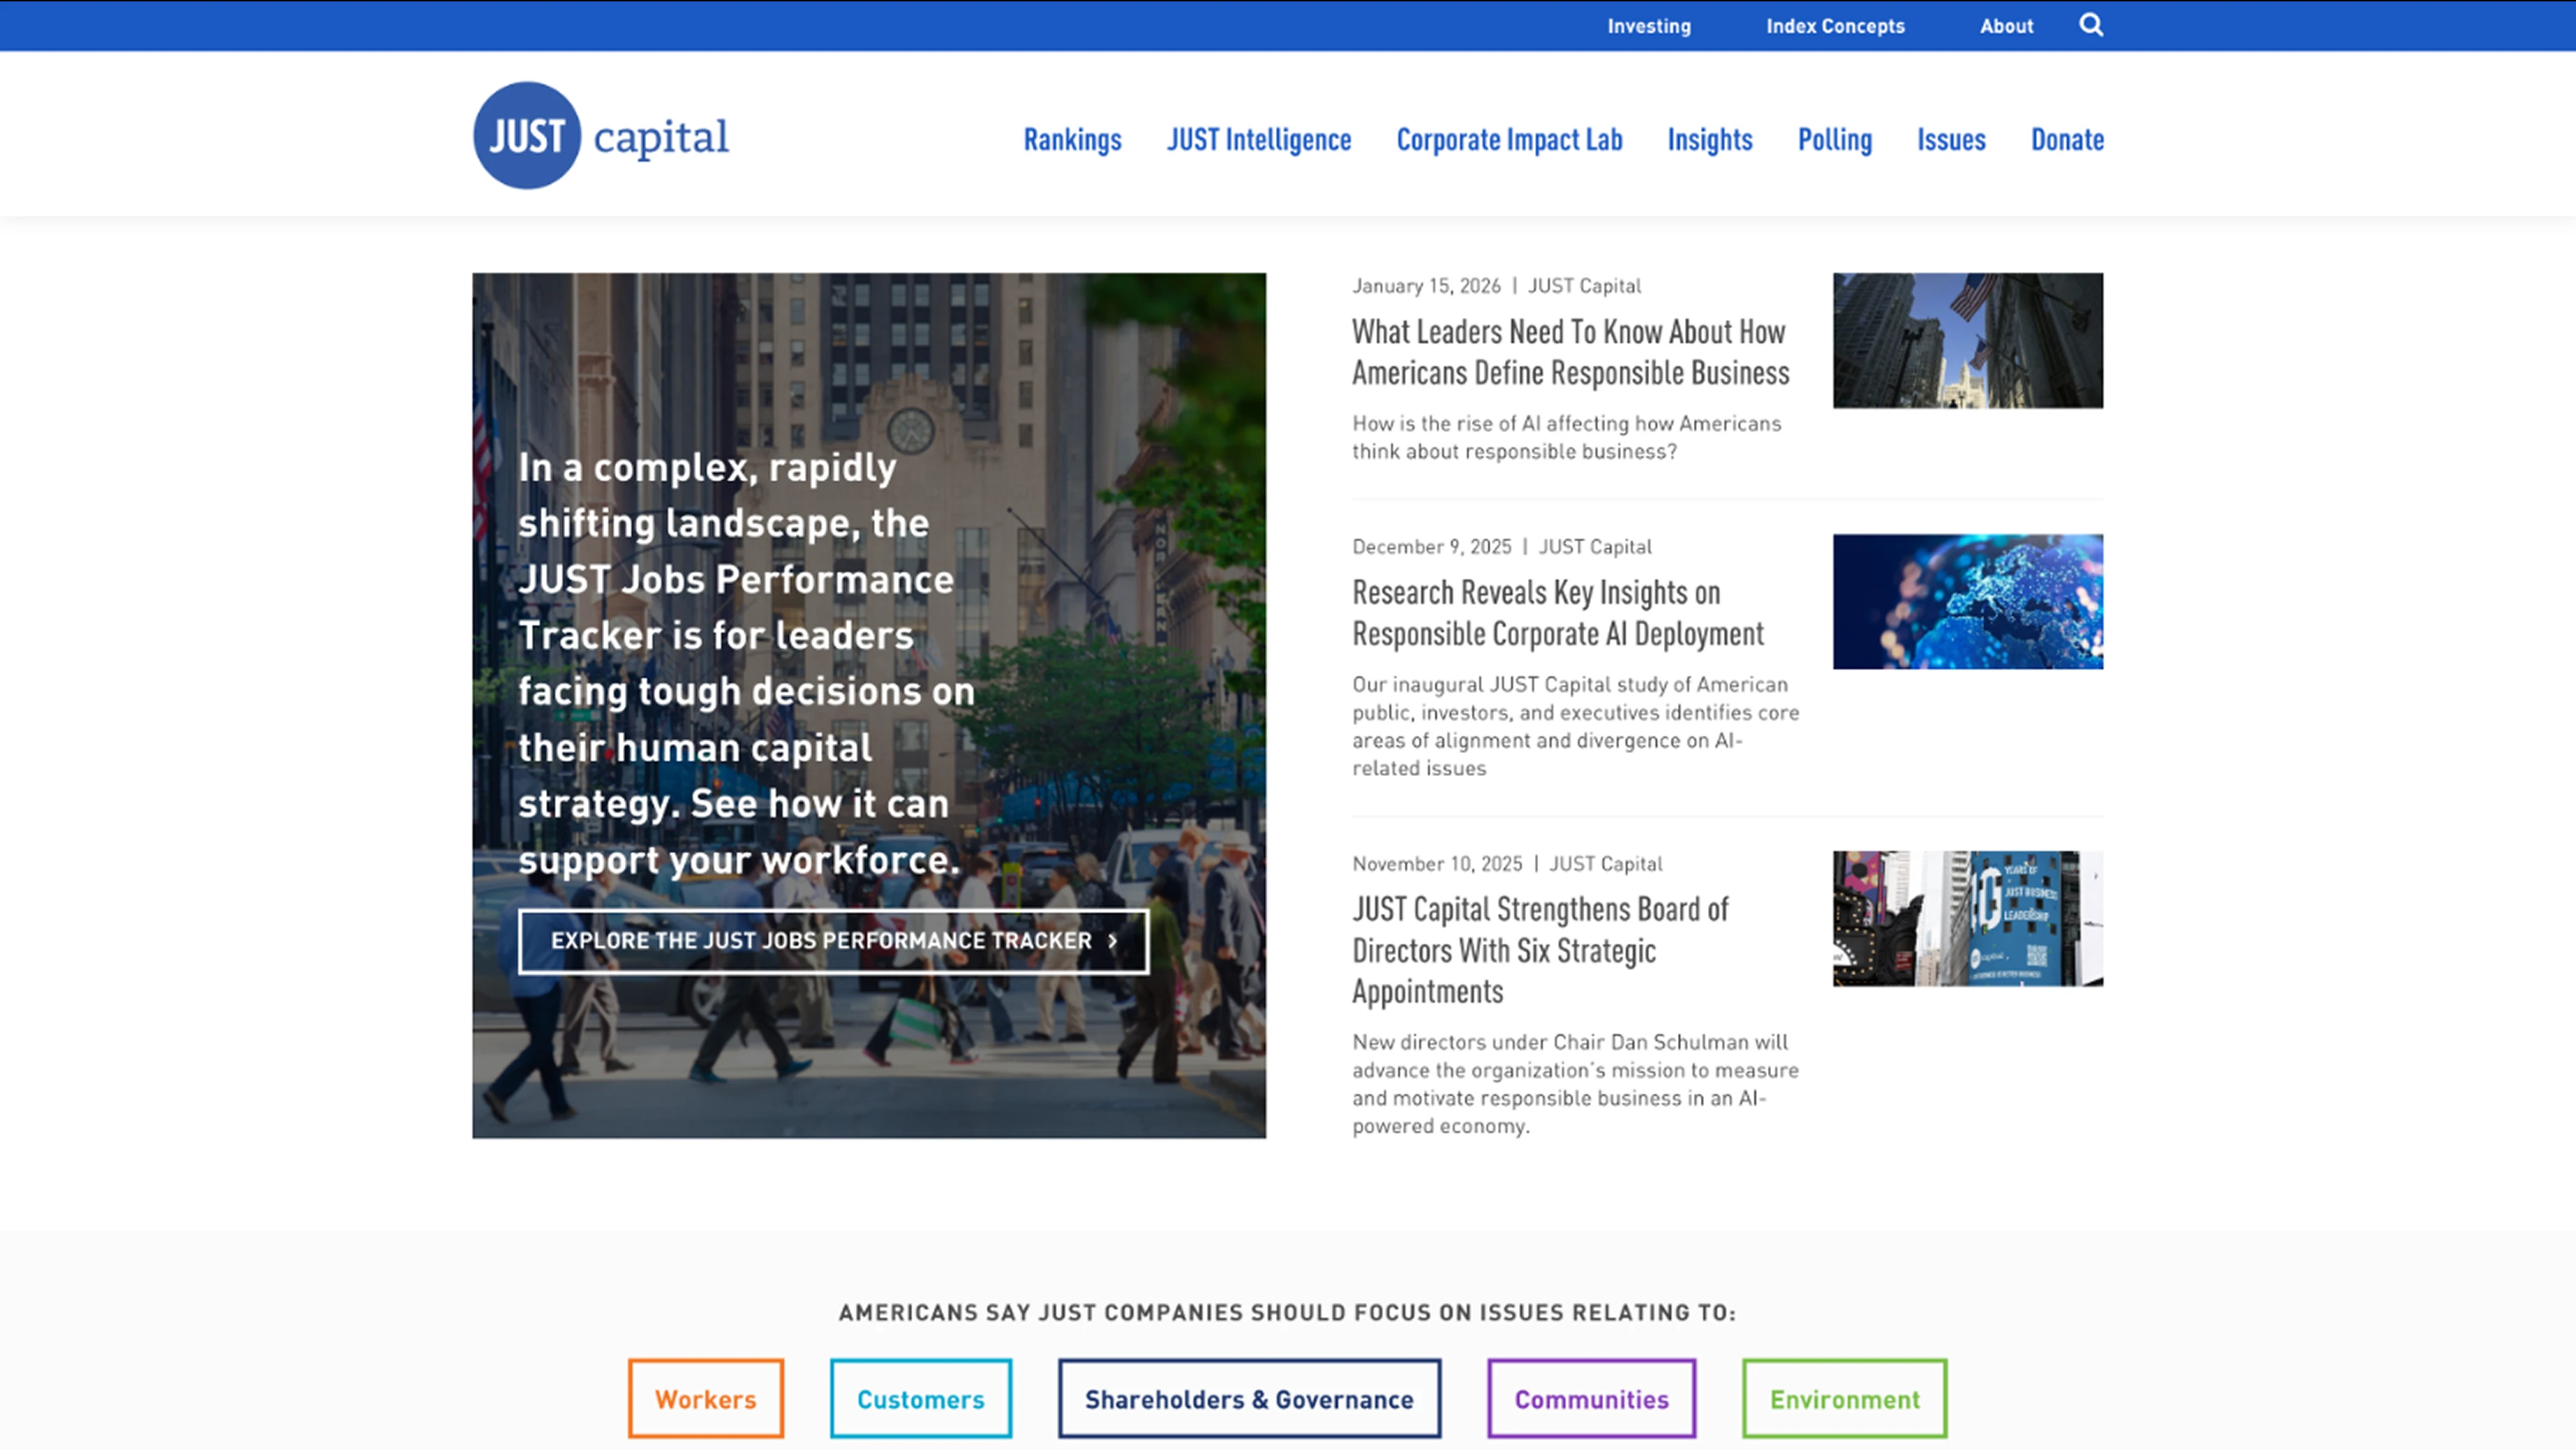Image resolution: width=2576 pixels, height=1450 pixels.
Task: Open the search magnifier icon
Action: (2091, 25)
